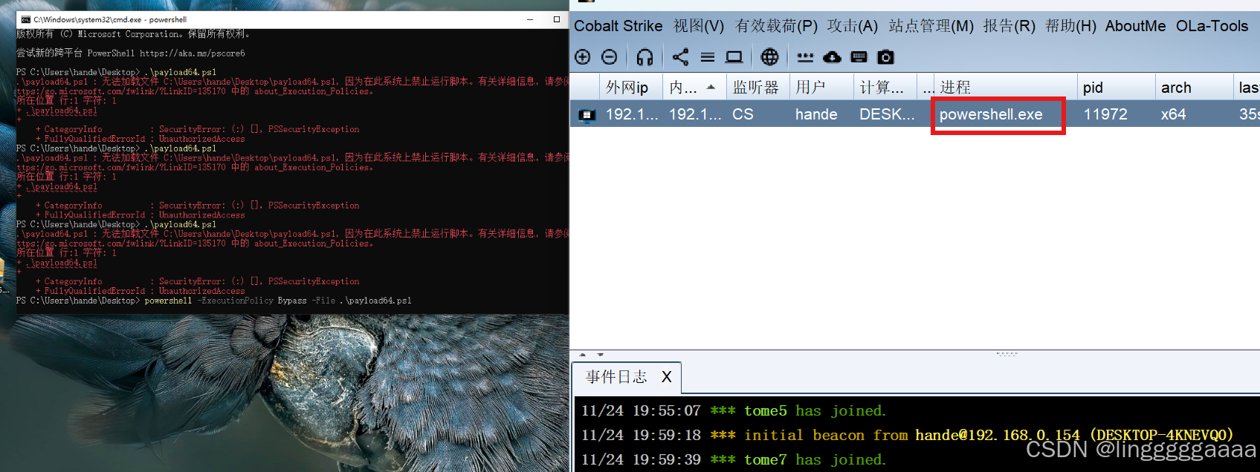Click the 'tome5 has joined.' log line
Image resolution: width=1260 pixels, height=472 pixels.
click(733, 410)
